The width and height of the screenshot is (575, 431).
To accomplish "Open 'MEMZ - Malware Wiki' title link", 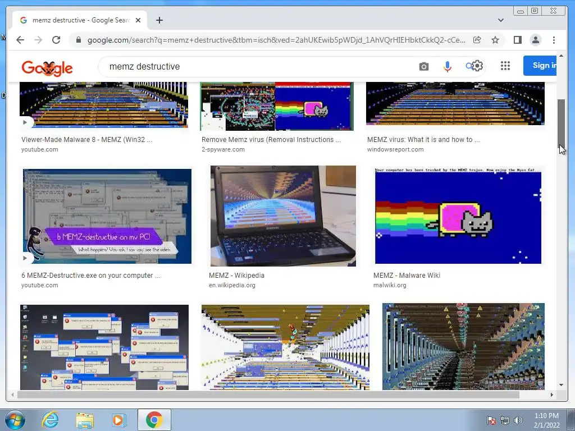I will click(407, 275).
